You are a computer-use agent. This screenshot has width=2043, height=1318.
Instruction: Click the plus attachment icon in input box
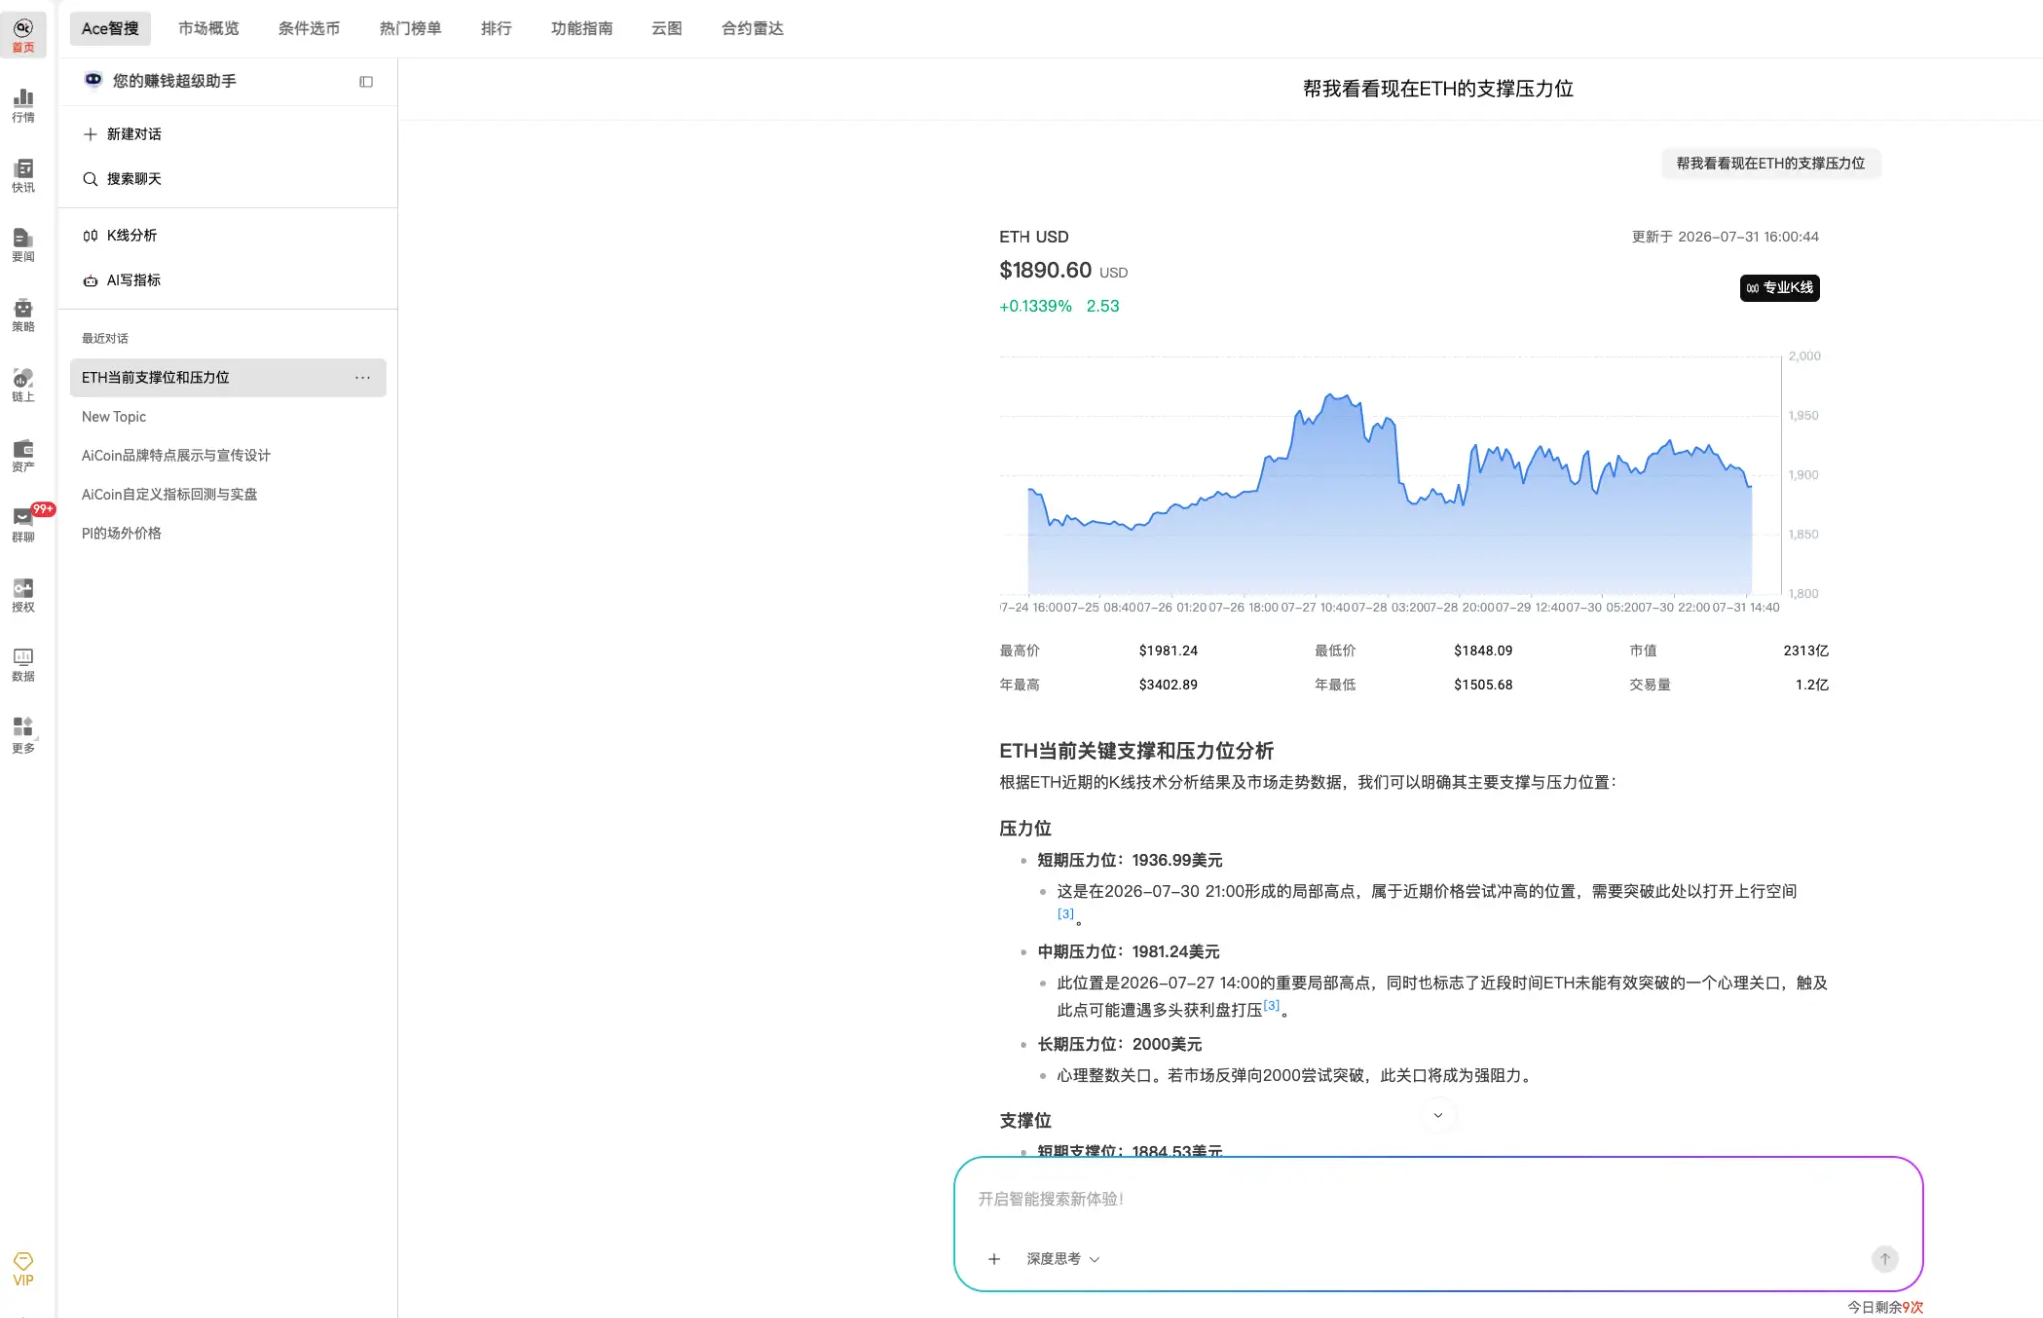[x=994, y=1259]
